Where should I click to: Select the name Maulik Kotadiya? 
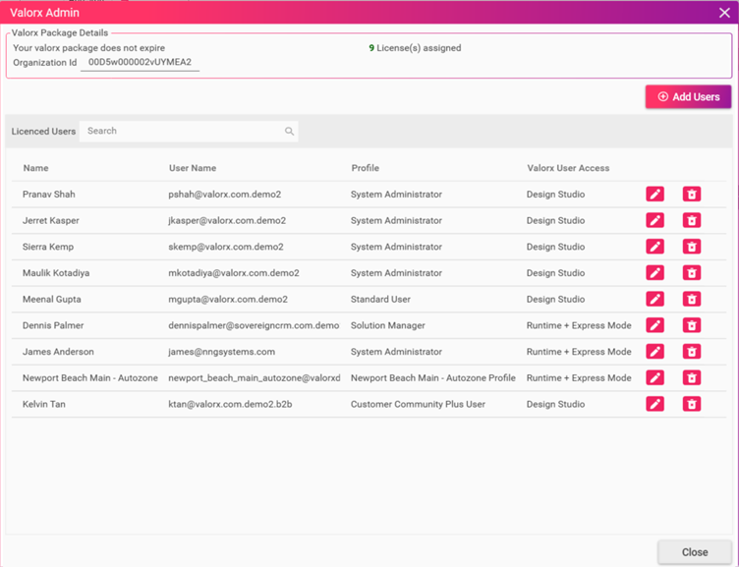pyautogui.click(x=56, y=273)
